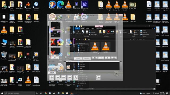Select Quick access in the navigation pane
The width and height of the screenshot is (170, 95).
click(x=82, y=44)
